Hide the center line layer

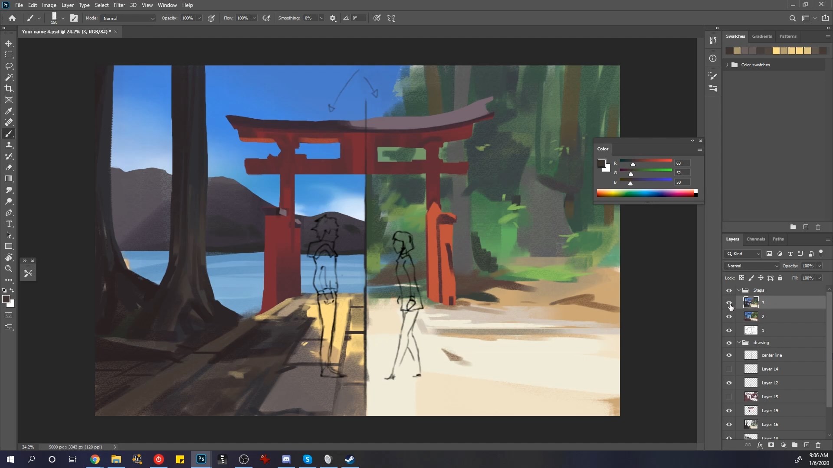tap(729, 355)
